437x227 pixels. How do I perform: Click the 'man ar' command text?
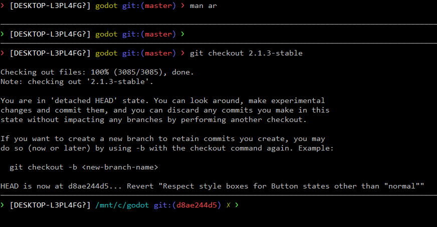203,6
